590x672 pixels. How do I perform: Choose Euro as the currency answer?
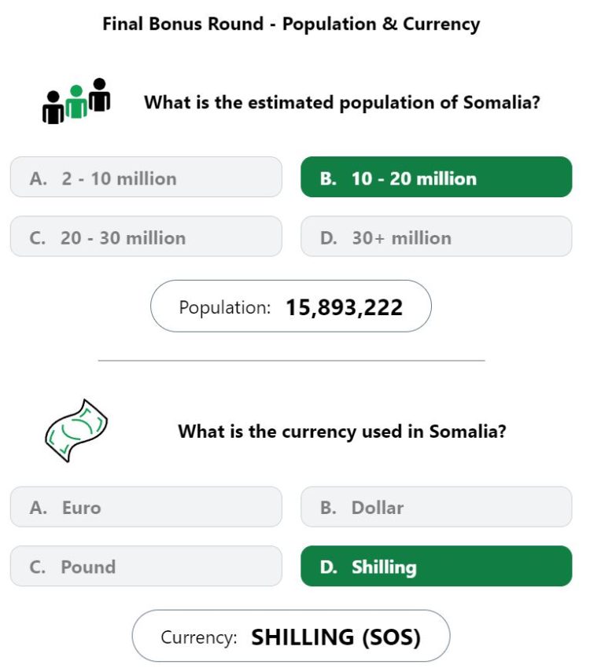click(146, 507)
